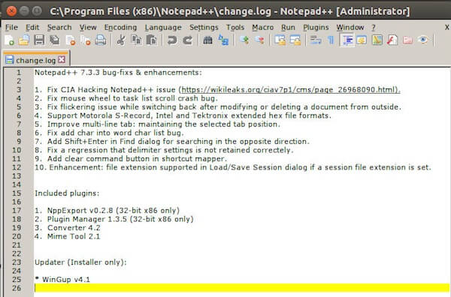This screenshot has height=297, width=451.
Task: Open the Search menu
Action: (x=59, y=28)
